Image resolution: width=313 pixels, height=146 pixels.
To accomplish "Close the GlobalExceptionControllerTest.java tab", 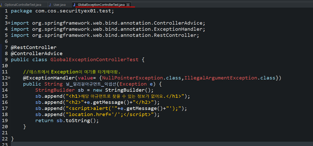I will click(128, 5).
